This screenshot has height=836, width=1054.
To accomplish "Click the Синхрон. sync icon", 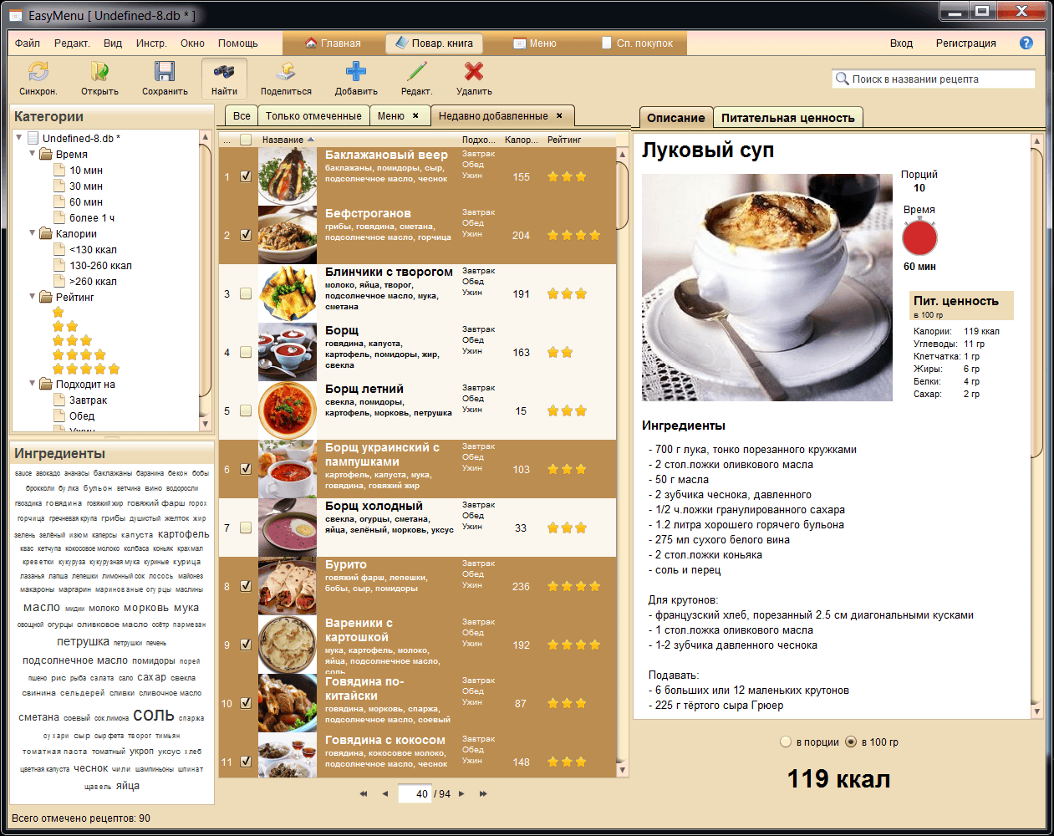I will 38,73.
